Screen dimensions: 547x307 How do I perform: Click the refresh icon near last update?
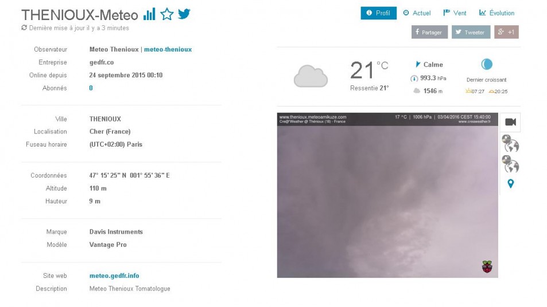(24, 27)
